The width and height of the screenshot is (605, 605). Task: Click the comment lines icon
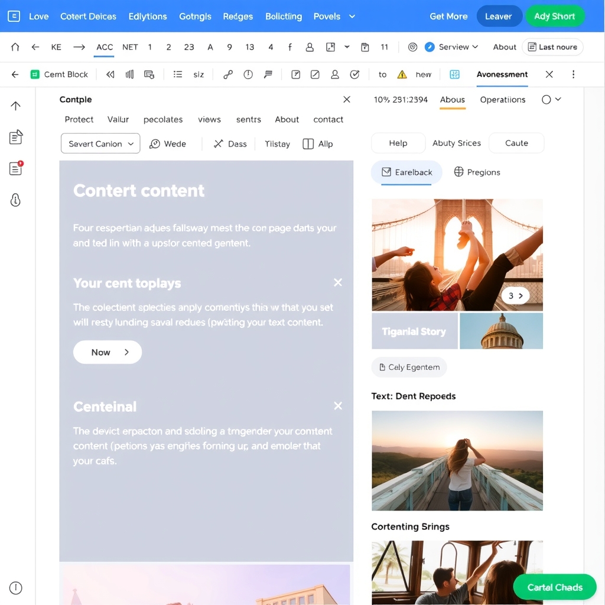click(x=268, y=74)
